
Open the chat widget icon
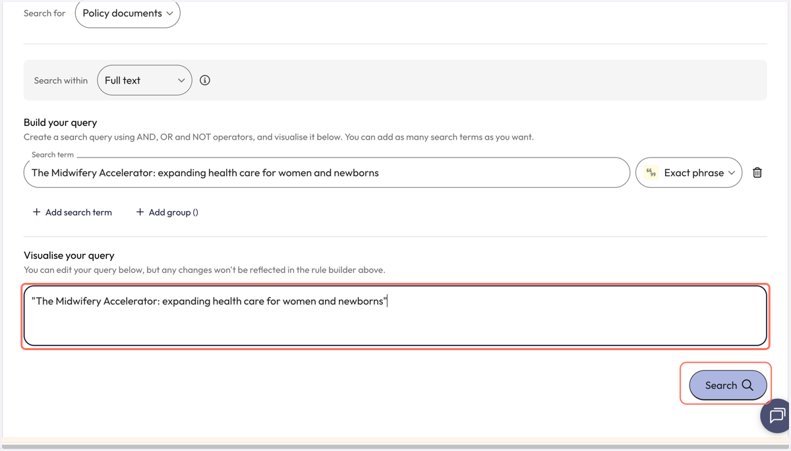pos(776,416)
